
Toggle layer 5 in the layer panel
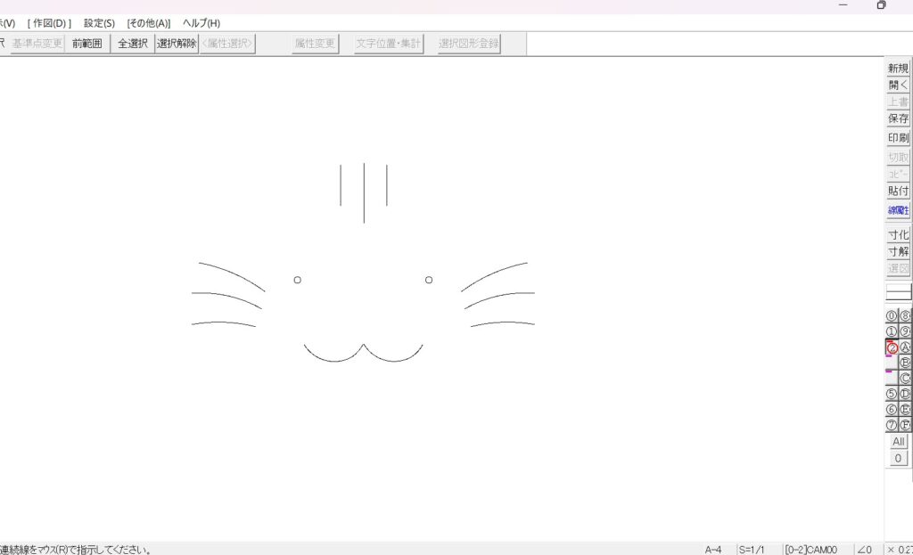tap(892, 394)
